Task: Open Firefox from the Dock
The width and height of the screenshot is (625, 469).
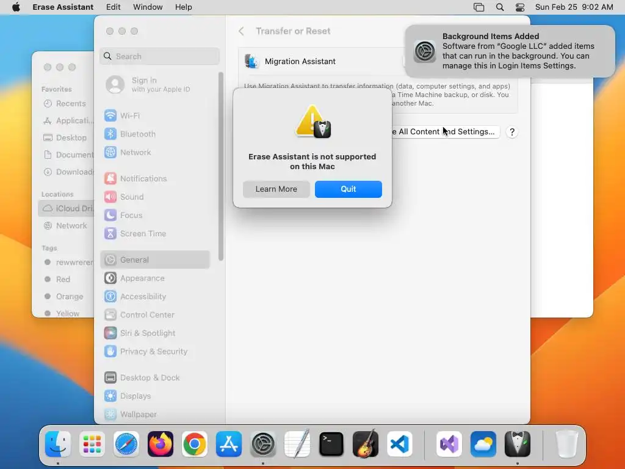Action: (x=161, y=444)
